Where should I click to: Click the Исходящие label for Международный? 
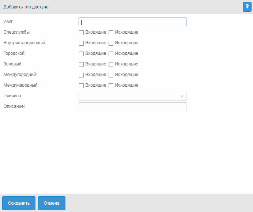coord(126,85)
